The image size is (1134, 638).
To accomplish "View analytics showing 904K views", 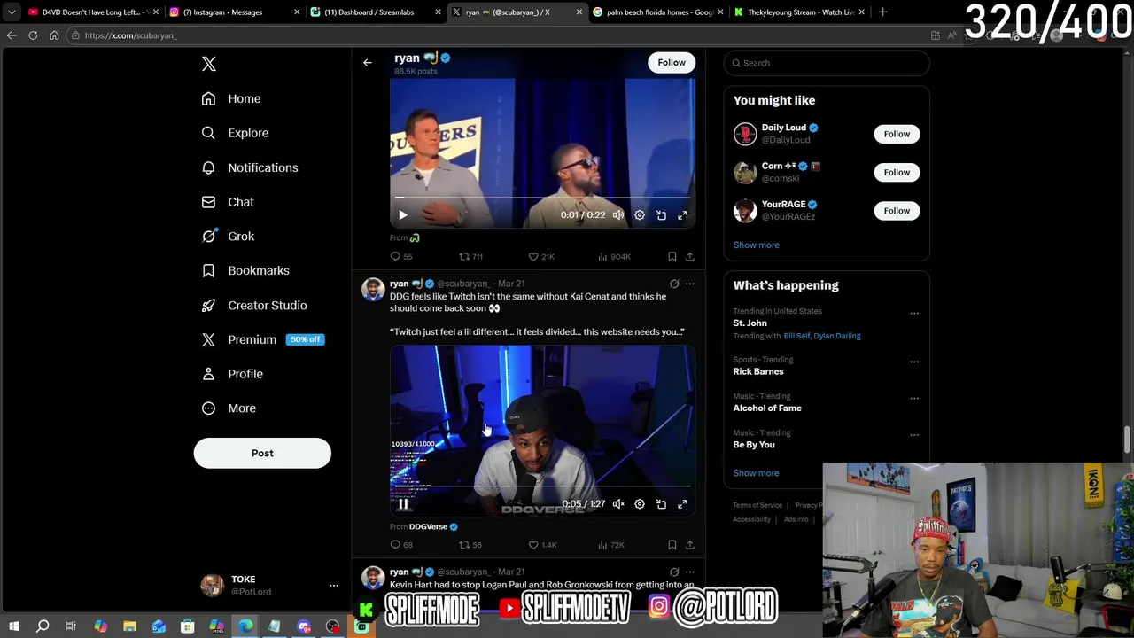I will coord(614,257).
